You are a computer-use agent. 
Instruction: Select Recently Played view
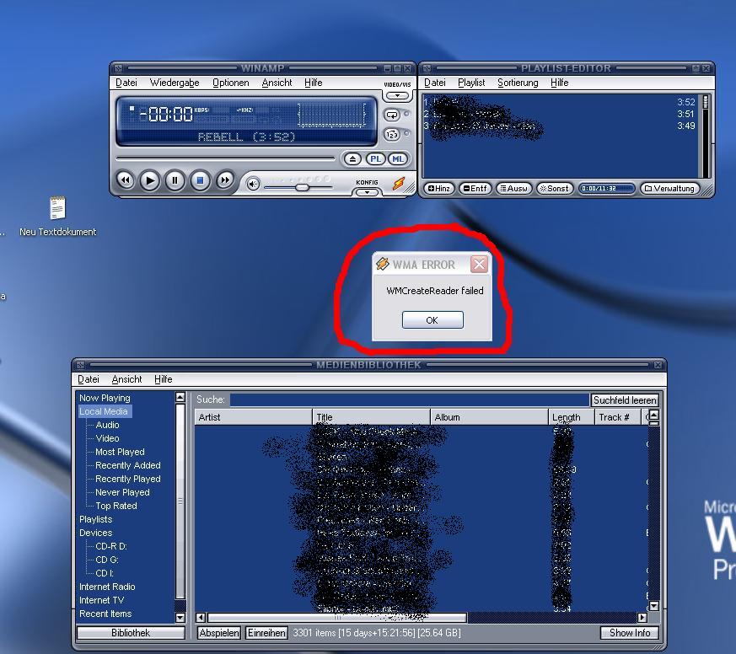[x=127, y=479]
